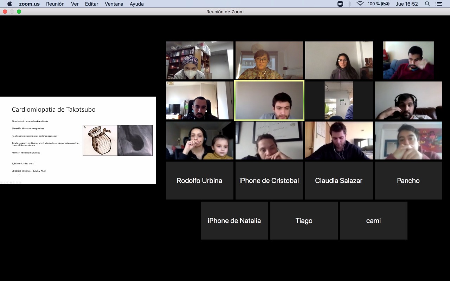This screenshot has width=450, height=281.
Task: Open the Editar menu
Action: (x=91, y=4)
